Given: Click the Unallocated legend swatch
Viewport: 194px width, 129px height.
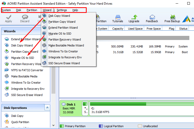Looking at the screenshot, I should [x=140, y=126].
